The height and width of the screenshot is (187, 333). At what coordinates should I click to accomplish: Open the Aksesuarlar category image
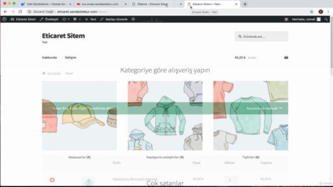pyautogui.click(x=79, y=115)
